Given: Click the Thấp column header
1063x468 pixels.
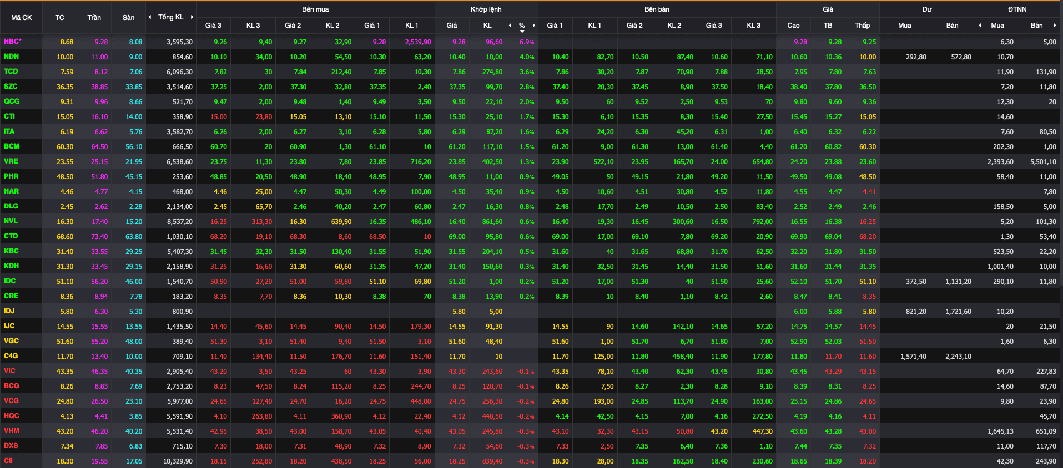Looking at the screenshot, I should pyautogui.click(x=862, y=26).
